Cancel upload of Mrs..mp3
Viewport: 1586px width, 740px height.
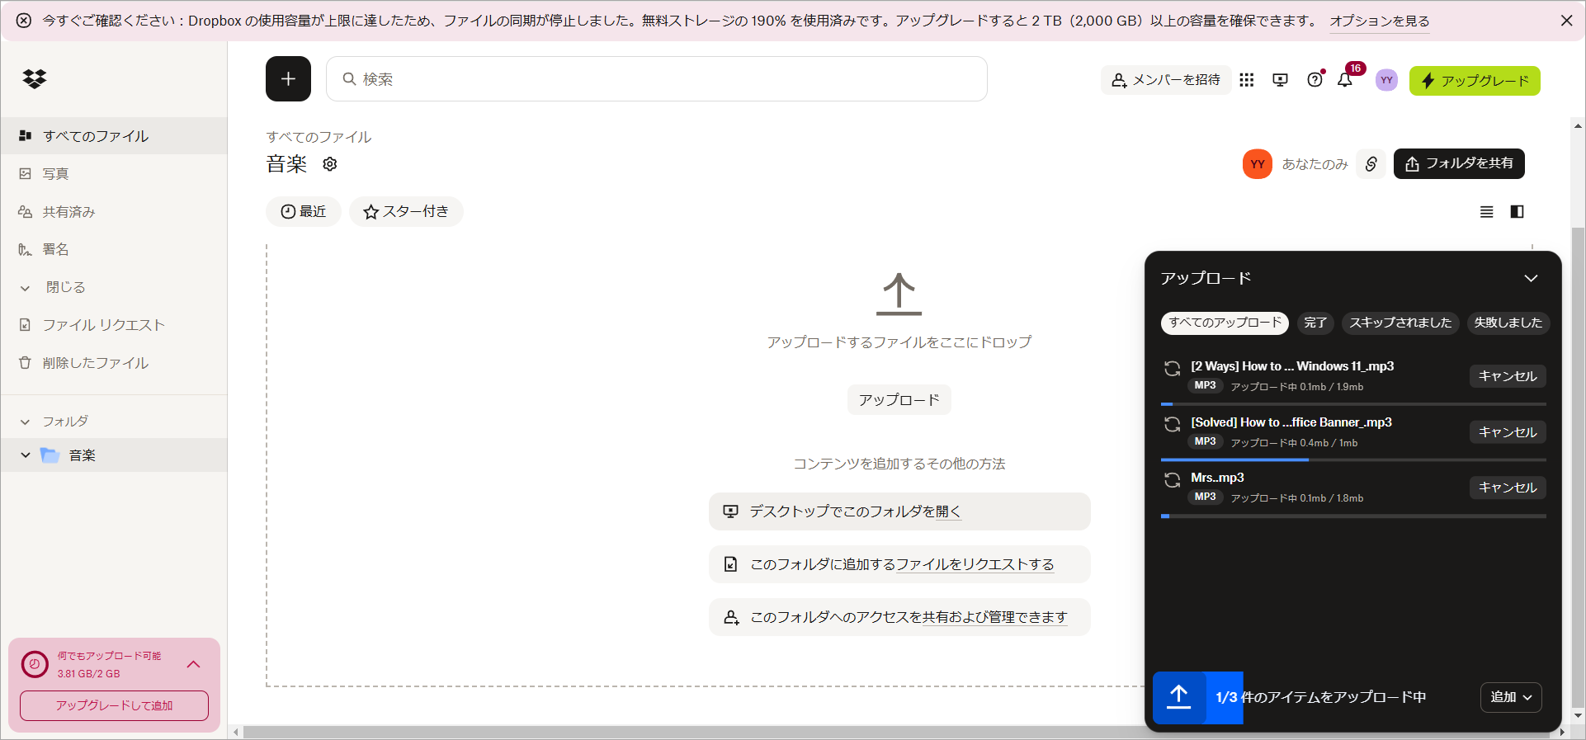tap(1508, 488)
